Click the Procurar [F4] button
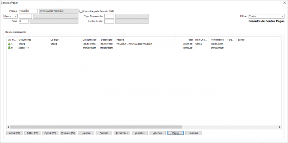This screenshot has width=288, height=143. (x=68, y=133)
